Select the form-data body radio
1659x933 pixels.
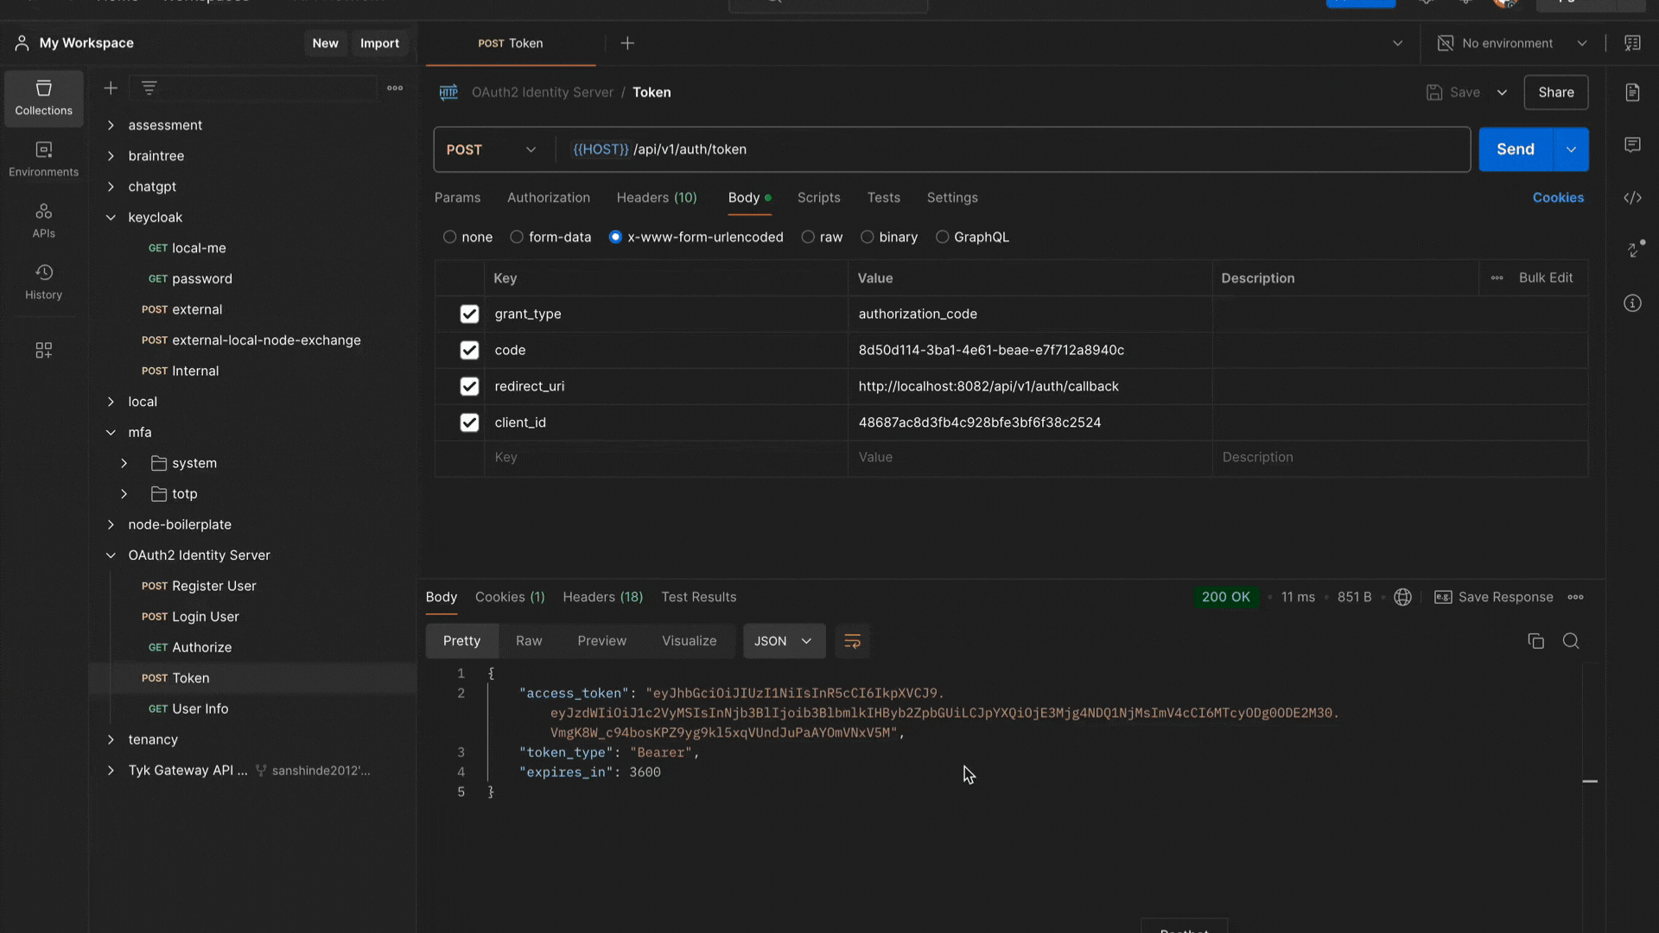click(x=517, y=237)
